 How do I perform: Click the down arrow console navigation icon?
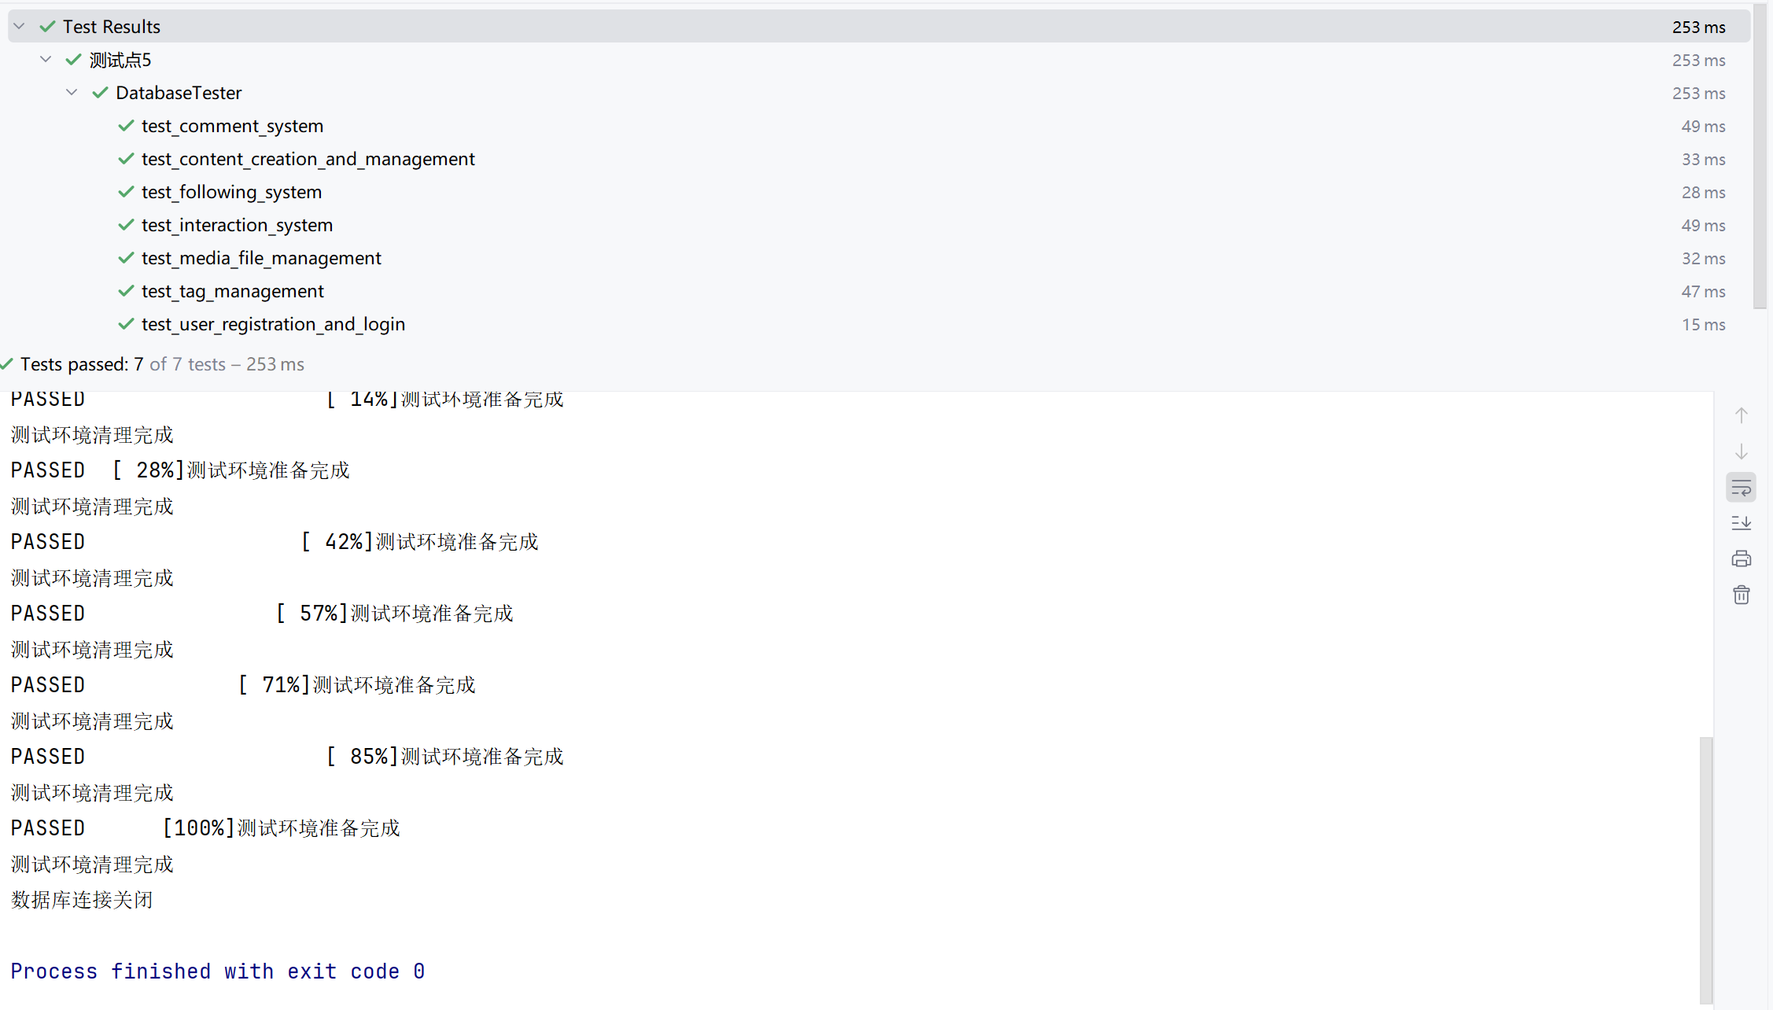1741,452
